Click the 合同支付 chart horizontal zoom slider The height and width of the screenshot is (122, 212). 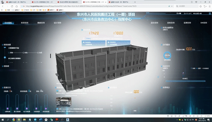pyautogui.click(x=185, y=81)
